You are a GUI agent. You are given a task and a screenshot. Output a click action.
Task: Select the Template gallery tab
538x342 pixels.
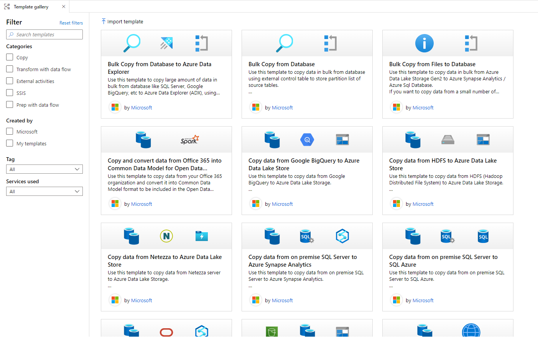tap(31, 7)
